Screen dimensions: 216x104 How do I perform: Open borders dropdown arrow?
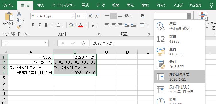tap(63, 25)
